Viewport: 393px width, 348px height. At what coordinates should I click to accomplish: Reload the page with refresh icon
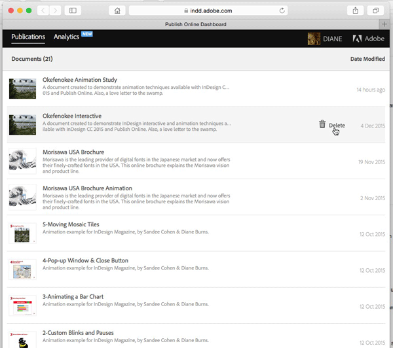tap(282, 10)
